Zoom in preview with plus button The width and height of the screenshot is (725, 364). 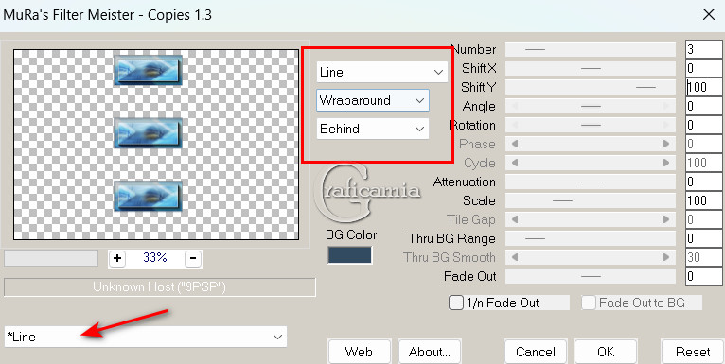pos(117,258)
